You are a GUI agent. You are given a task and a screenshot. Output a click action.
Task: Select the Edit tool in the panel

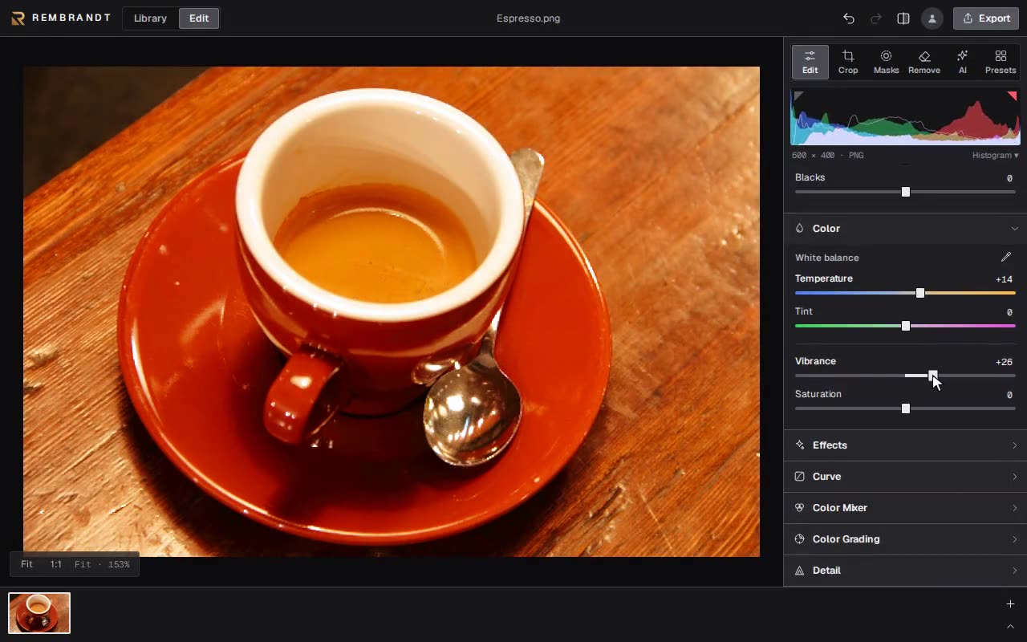[810, 62]
